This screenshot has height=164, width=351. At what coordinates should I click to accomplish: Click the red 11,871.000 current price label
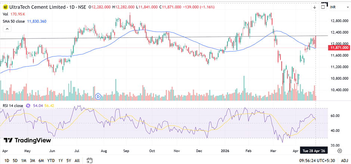pos(338,48)
